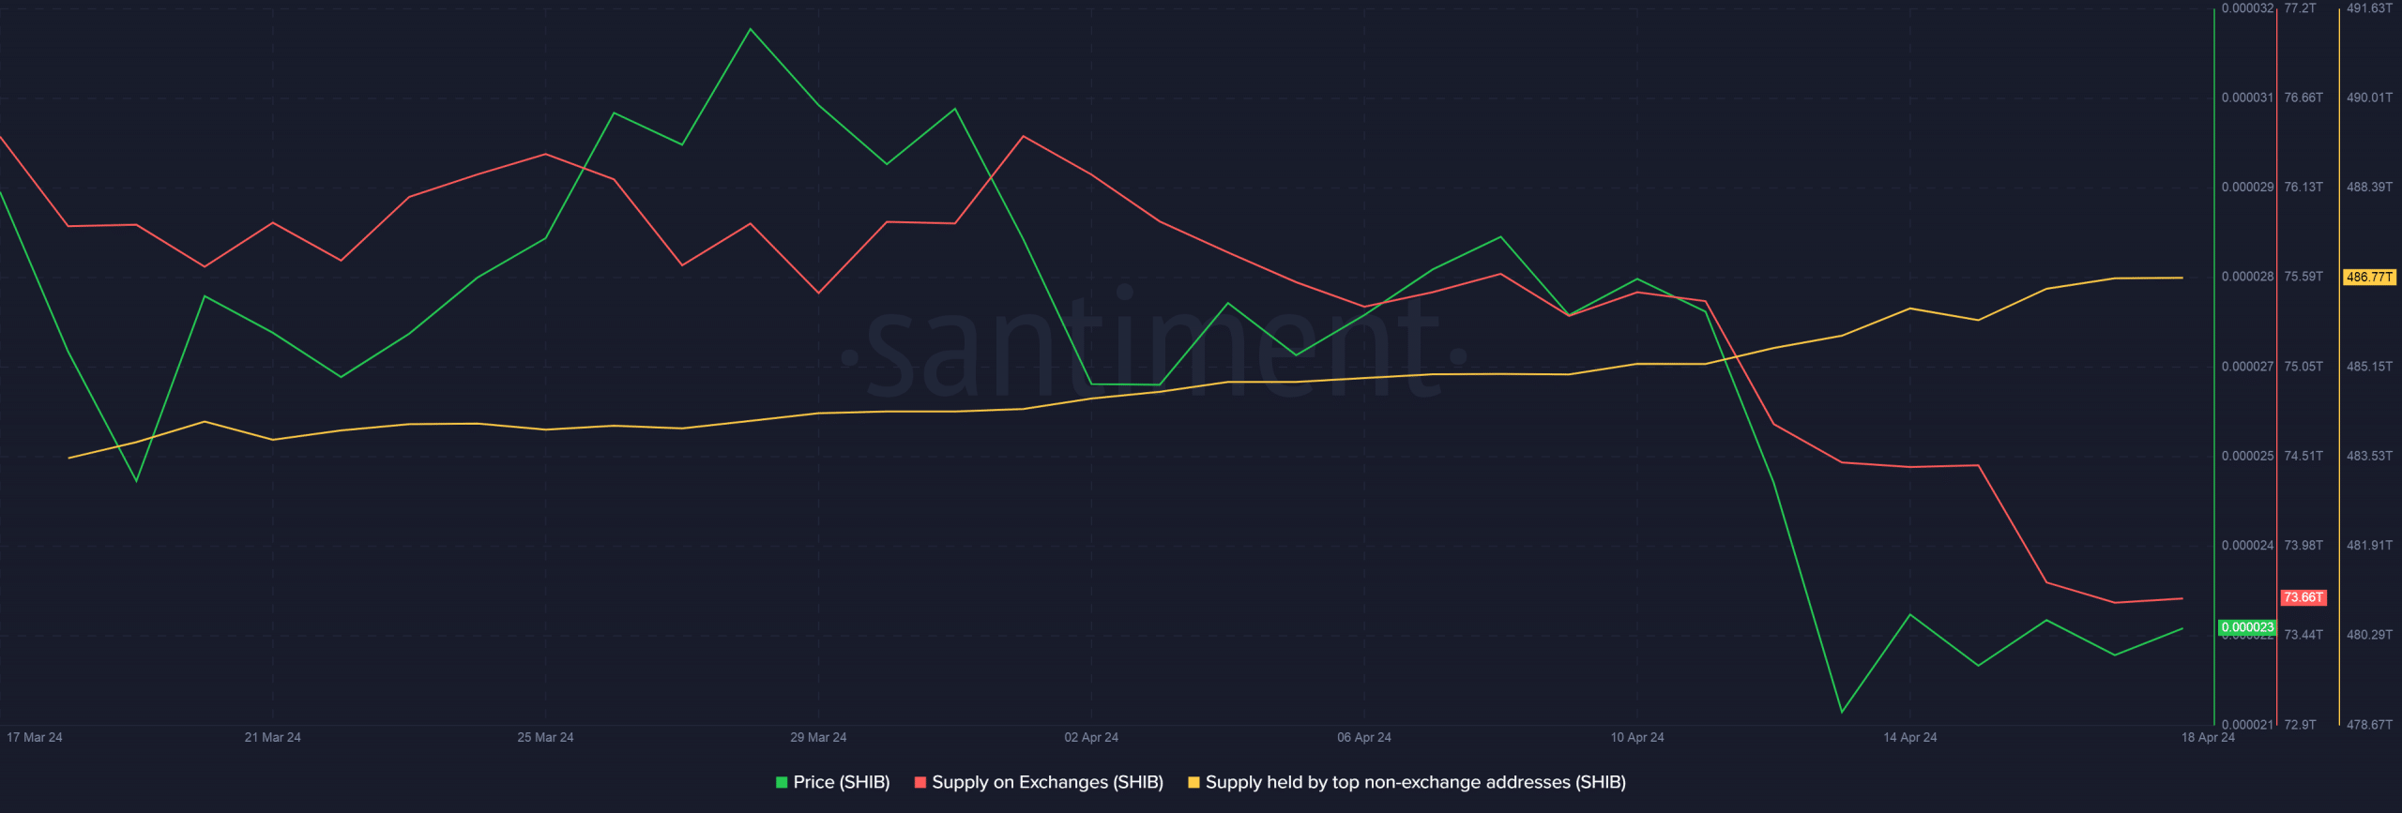Click the 21 Mar 24 date label
The width and height of the screenshot is (2402, 813).
pos(273,737)
